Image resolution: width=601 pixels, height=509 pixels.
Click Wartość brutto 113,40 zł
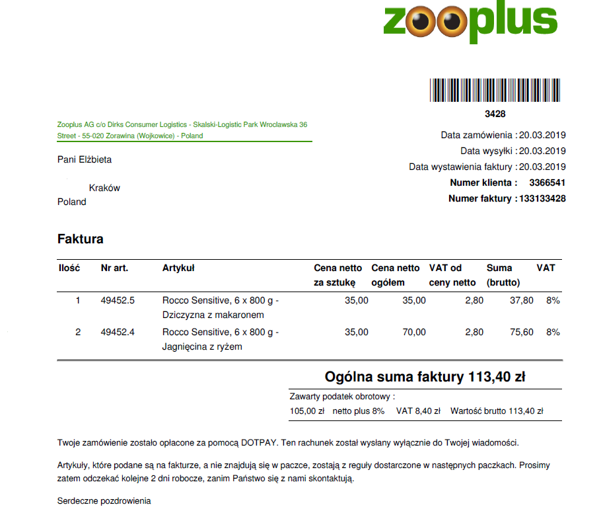click(x=497, y=411)
